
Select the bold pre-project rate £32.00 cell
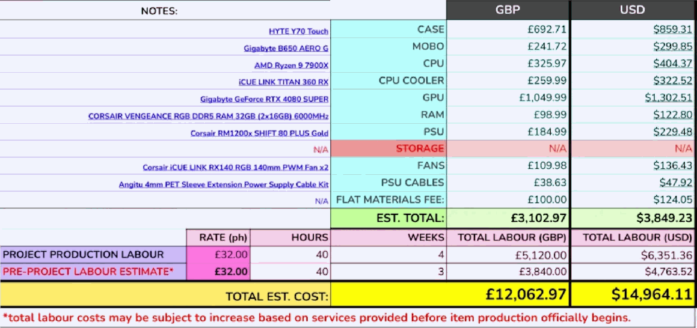(218, 272)
